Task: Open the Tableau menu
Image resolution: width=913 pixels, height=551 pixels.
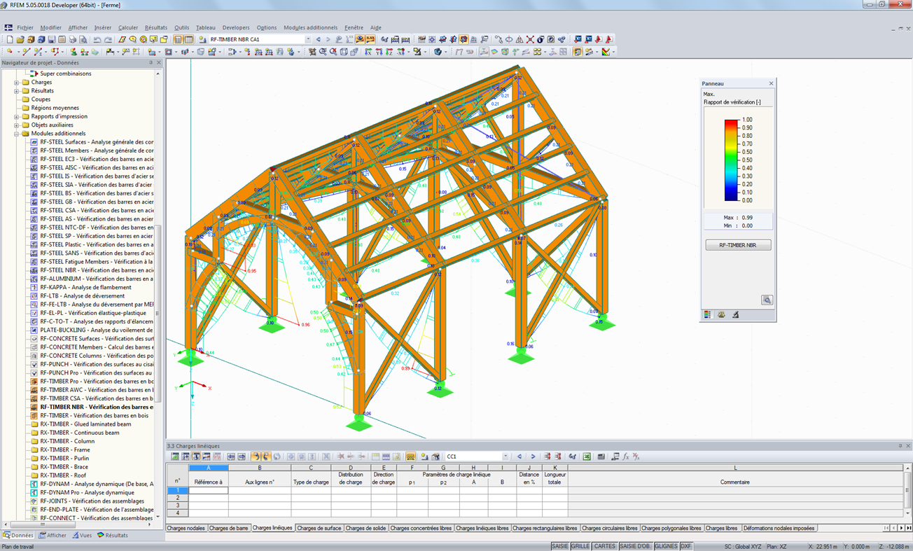Action: 205,27
